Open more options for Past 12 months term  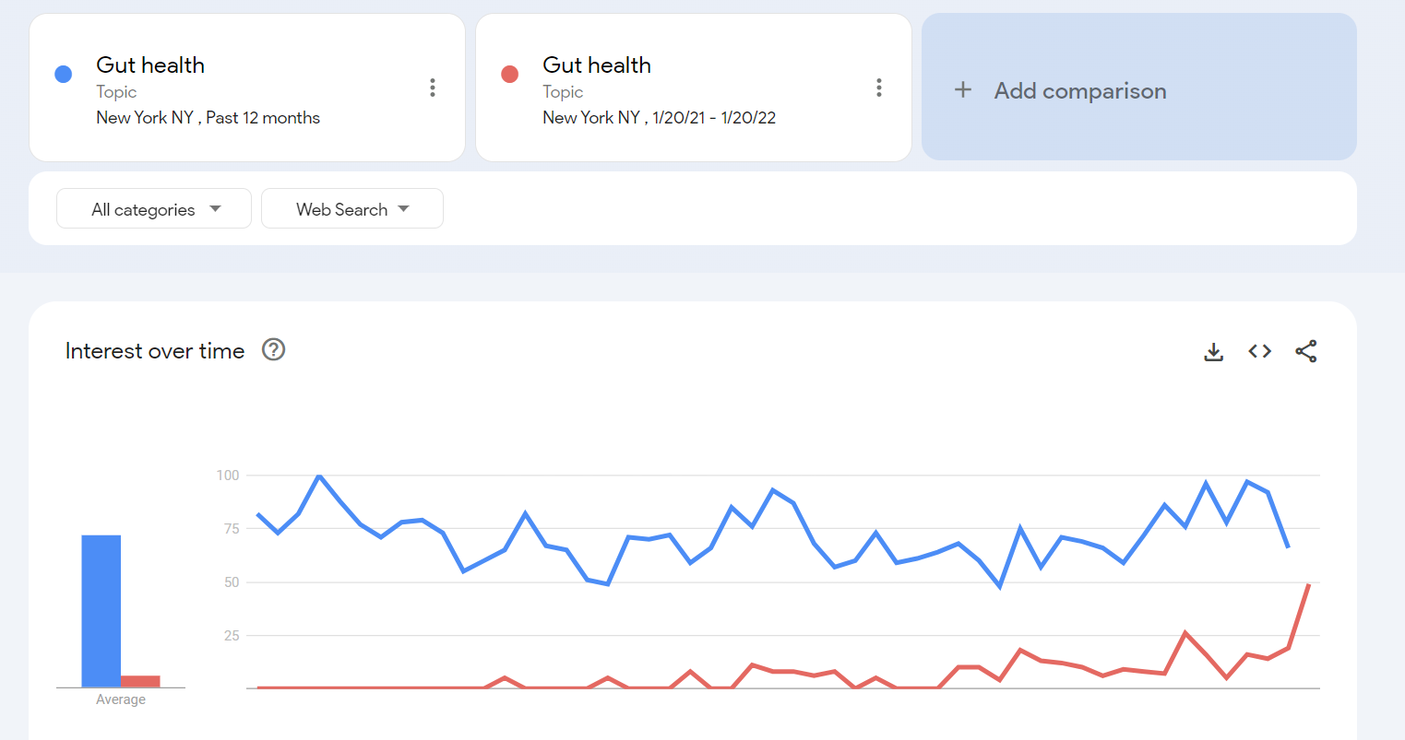point(433,88)
